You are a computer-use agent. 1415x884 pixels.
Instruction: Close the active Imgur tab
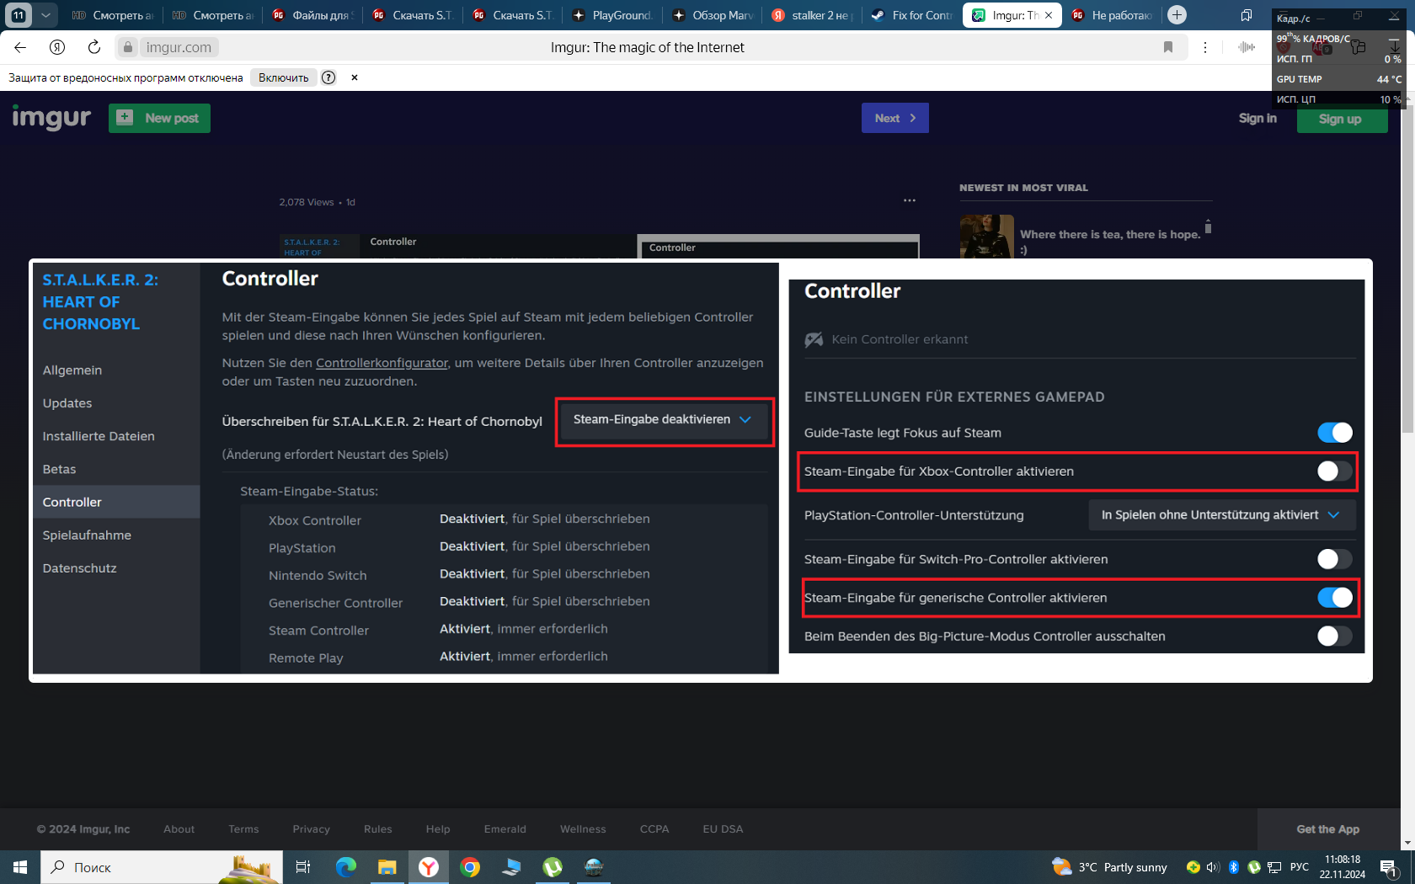(x=1049, y=15)
